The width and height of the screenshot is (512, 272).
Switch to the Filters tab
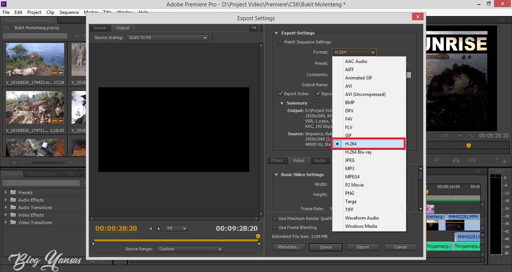(277, 160)
